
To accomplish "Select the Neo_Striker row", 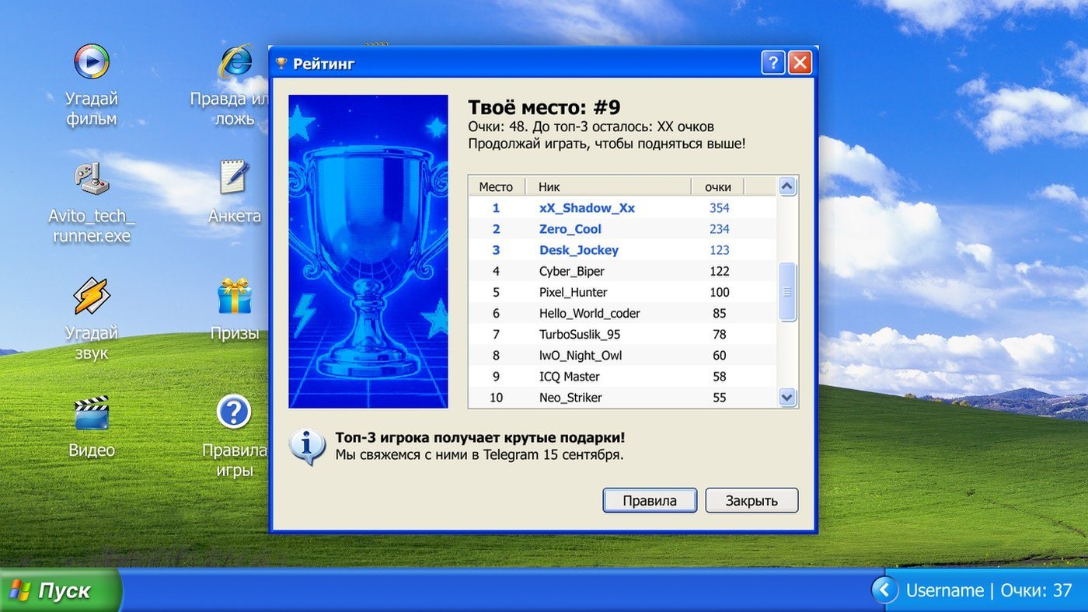I will pyautogui.click(x=622, y=398).
